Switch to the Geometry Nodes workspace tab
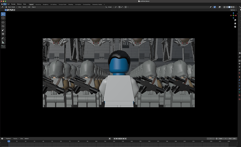Image resolution: width=241 pixels, height=147 pixels. pyautogui.click(x=97, y=5)
